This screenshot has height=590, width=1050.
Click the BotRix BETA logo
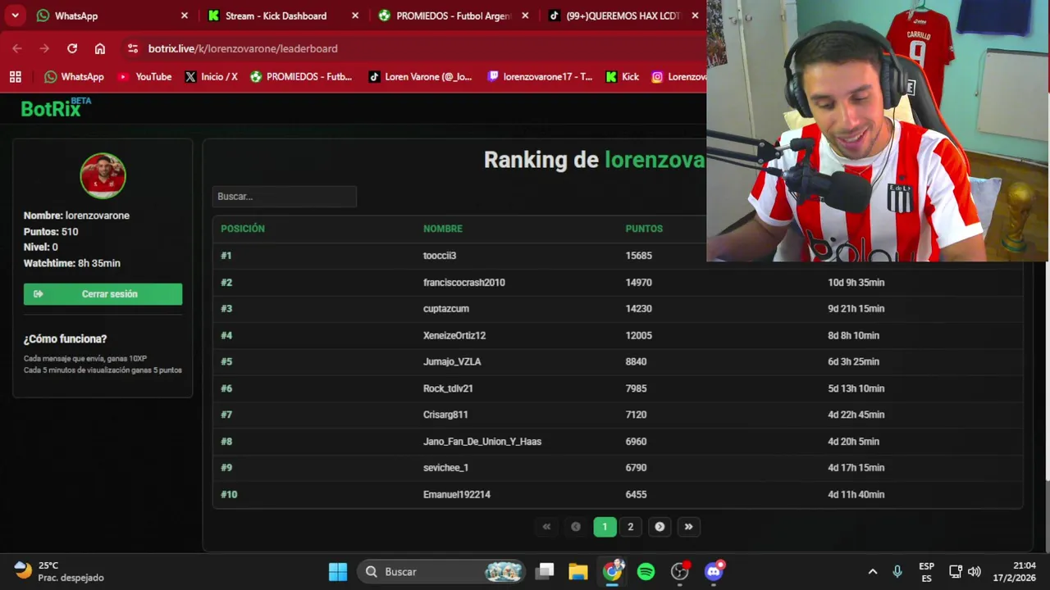[56, 107]
